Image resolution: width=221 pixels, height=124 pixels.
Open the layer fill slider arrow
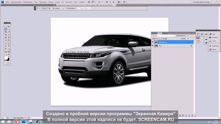(191, 39)
